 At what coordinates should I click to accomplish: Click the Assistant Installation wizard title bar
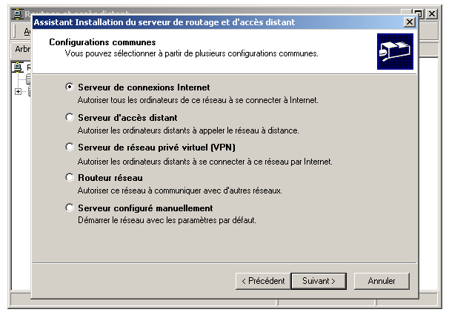pyautogui.click(x=218, y=22)
